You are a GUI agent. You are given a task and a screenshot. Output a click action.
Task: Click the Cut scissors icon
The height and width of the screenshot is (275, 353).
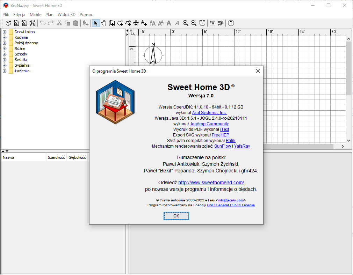pyautogui.click(x=59, y=23)
